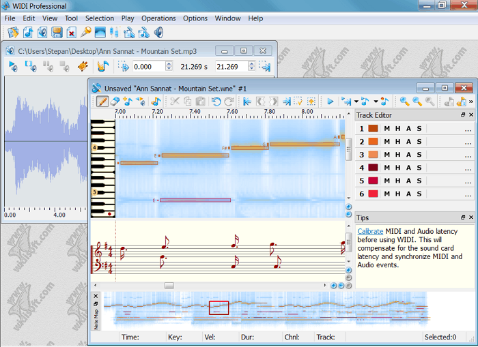Click the speaker volume icon in main toolbar
This screenshot has width=478, height=347.
[x=159, y=32]
